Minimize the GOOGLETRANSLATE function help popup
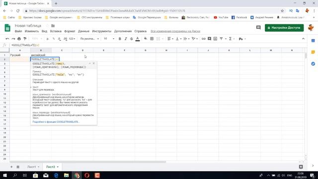This screenshot has width=318, height=179. 89,63
